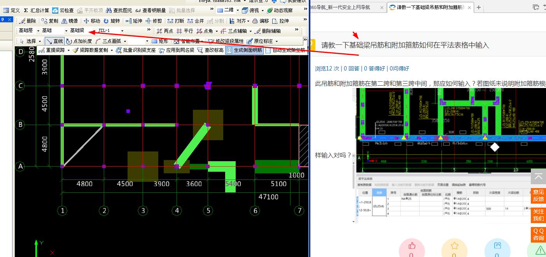The image size is (546, 257).
Task: Open the JZL-1 component dropdown
Action: click(x=122, y=31)
